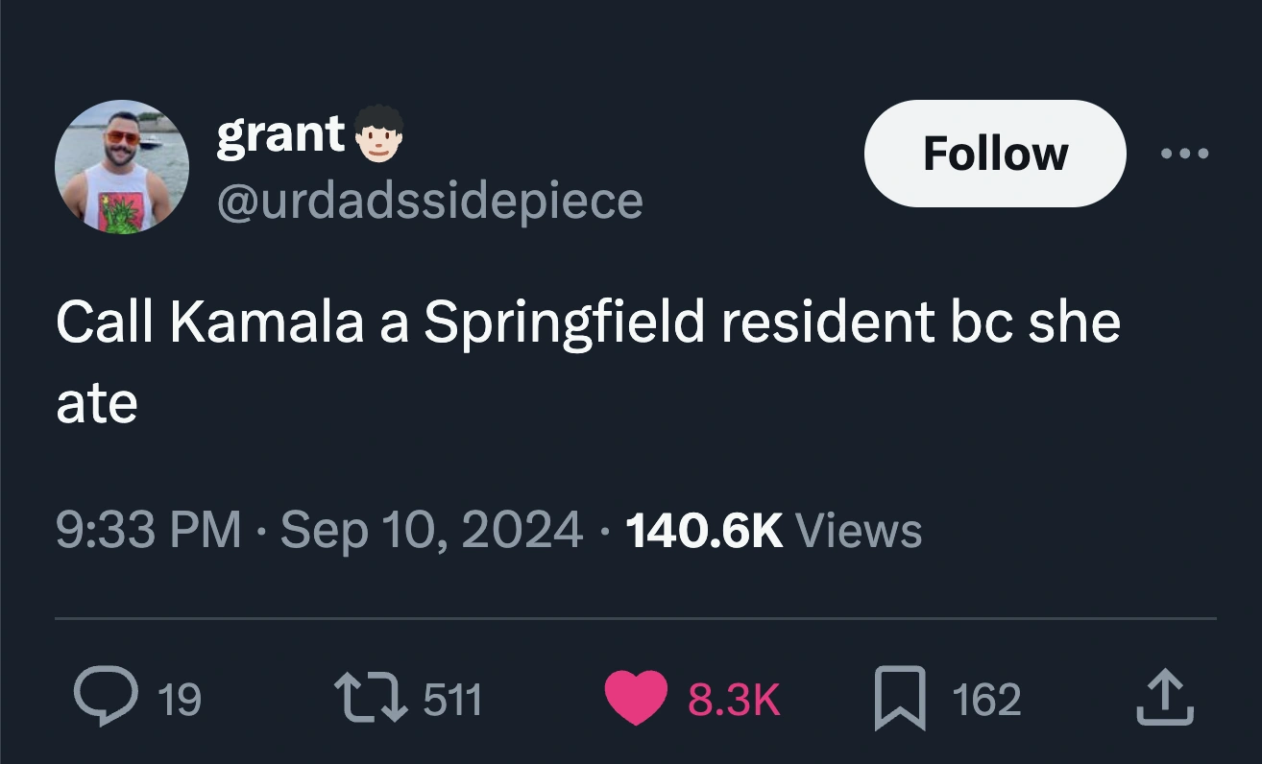Image resolution: width=1262 pixels, height=764 pixels.
Task: Click the bookmark count of 162
Action: pyautogui.click(x=986, y=700)
